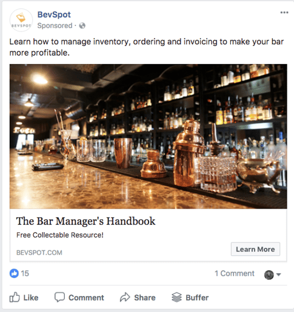View the 15 reactions count
Image resolution: width=294 pixels, height=312 pixels.
[x=25, y=273]
